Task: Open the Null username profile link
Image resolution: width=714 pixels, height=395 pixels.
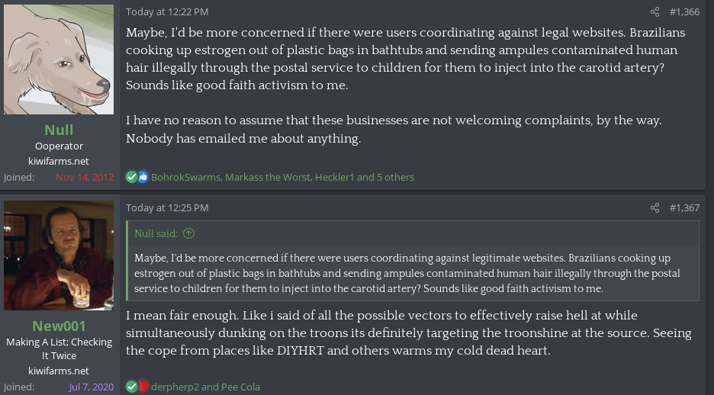Action: [59, 130]
